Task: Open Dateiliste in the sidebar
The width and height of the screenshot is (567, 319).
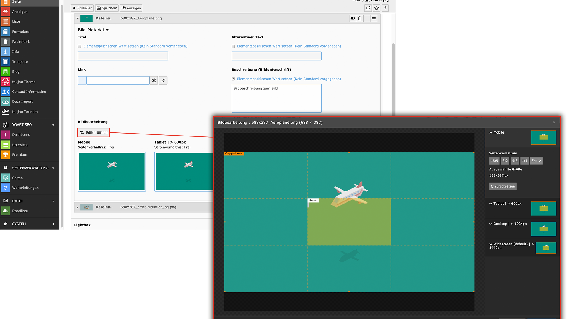Action: pos(20,211)
